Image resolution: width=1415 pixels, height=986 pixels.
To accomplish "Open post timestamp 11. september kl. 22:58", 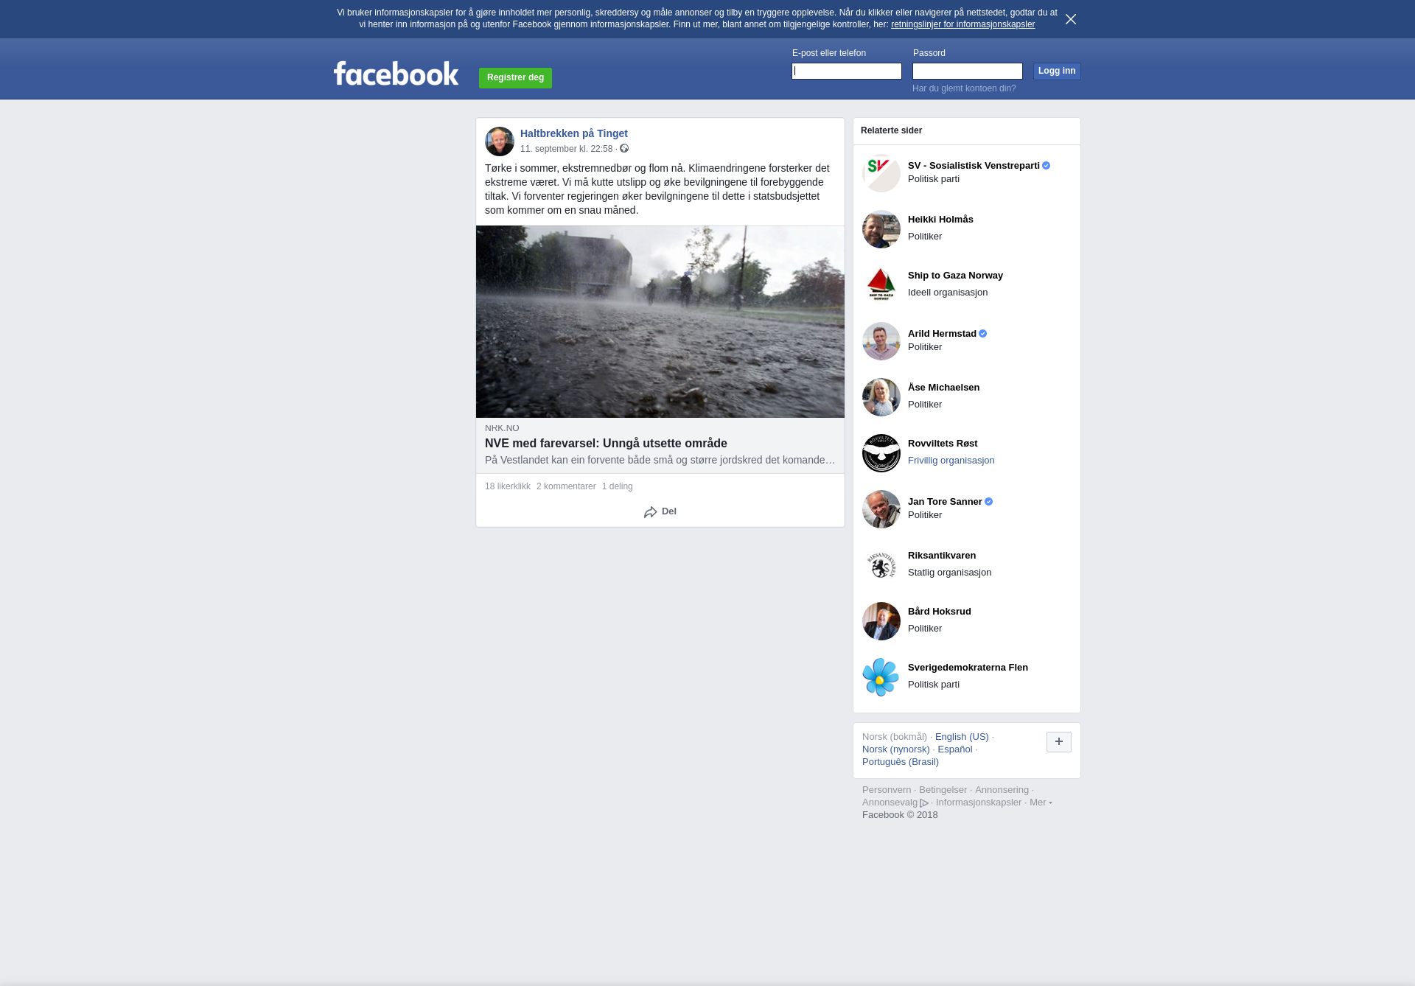I will click(566, 149).
